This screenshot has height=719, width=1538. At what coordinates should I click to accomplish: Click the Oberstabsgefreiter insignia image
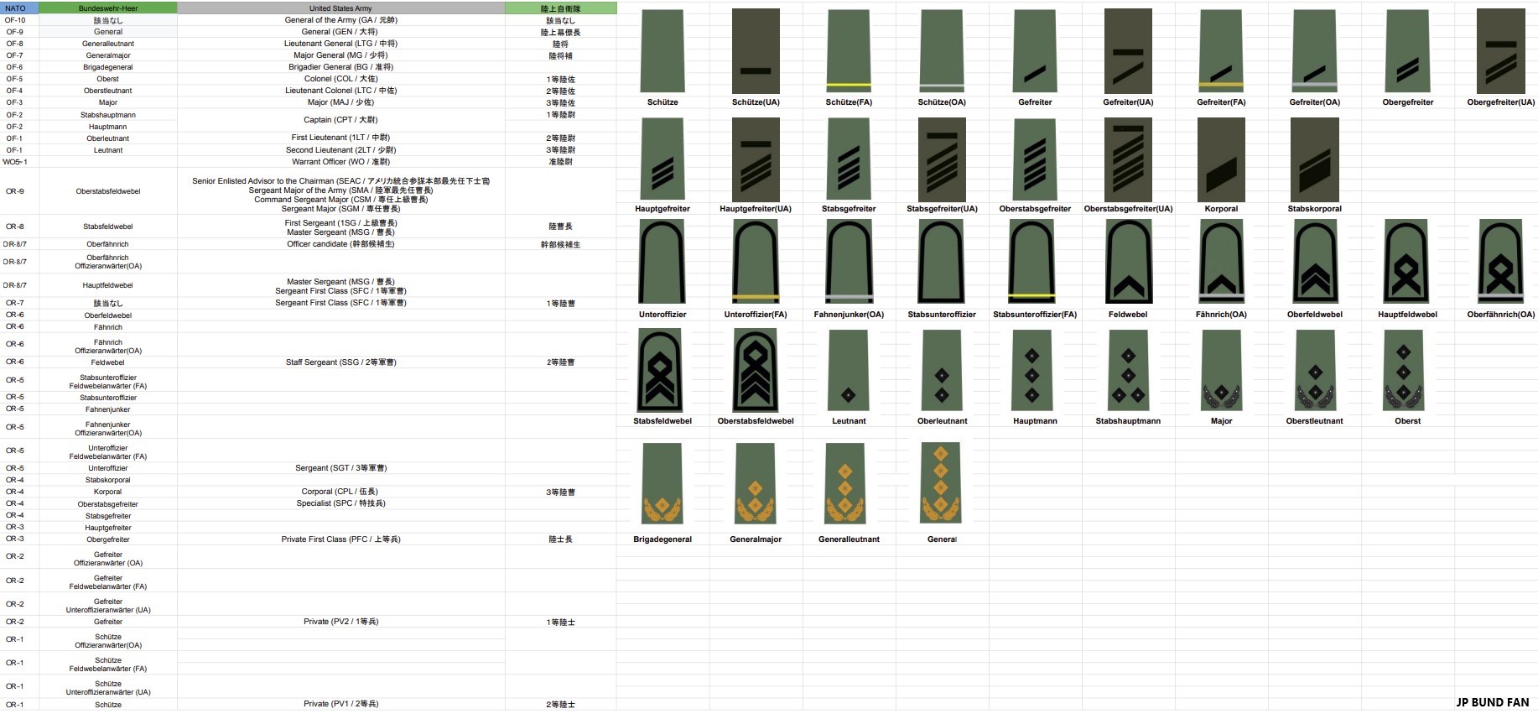point(1035,159)
